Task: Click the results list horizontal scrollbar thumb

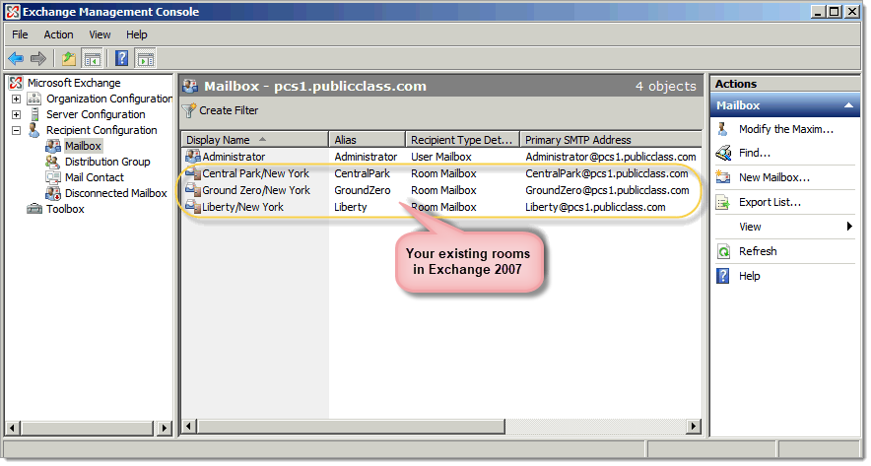Action: (351, 427)
